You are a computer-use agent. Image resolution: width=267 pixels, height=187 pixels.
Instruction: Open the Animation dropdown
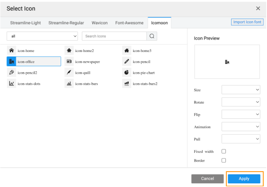pos(241,127)
